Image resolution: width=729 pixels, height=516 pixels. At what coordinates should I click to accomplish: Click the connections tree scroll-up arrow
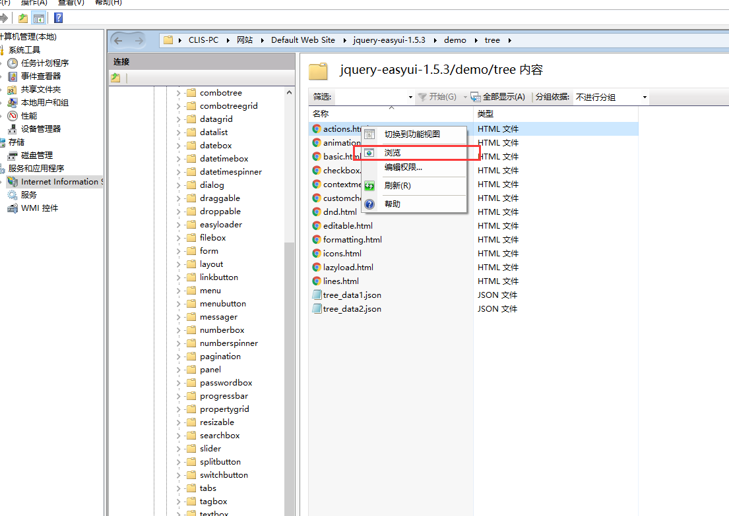(289, 92)
